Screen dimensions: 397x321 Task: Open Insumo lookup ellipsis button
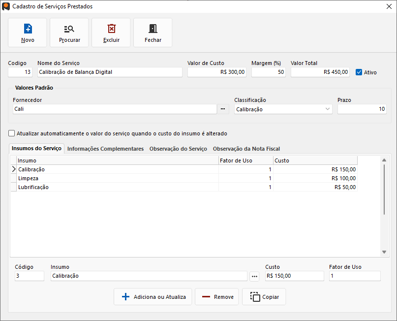tap(254, 276)
